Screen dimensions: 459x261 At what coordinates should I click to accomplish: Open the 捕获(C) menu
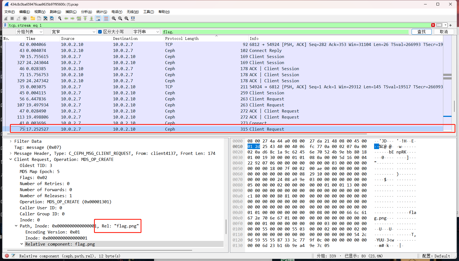(x=71, y=12)
